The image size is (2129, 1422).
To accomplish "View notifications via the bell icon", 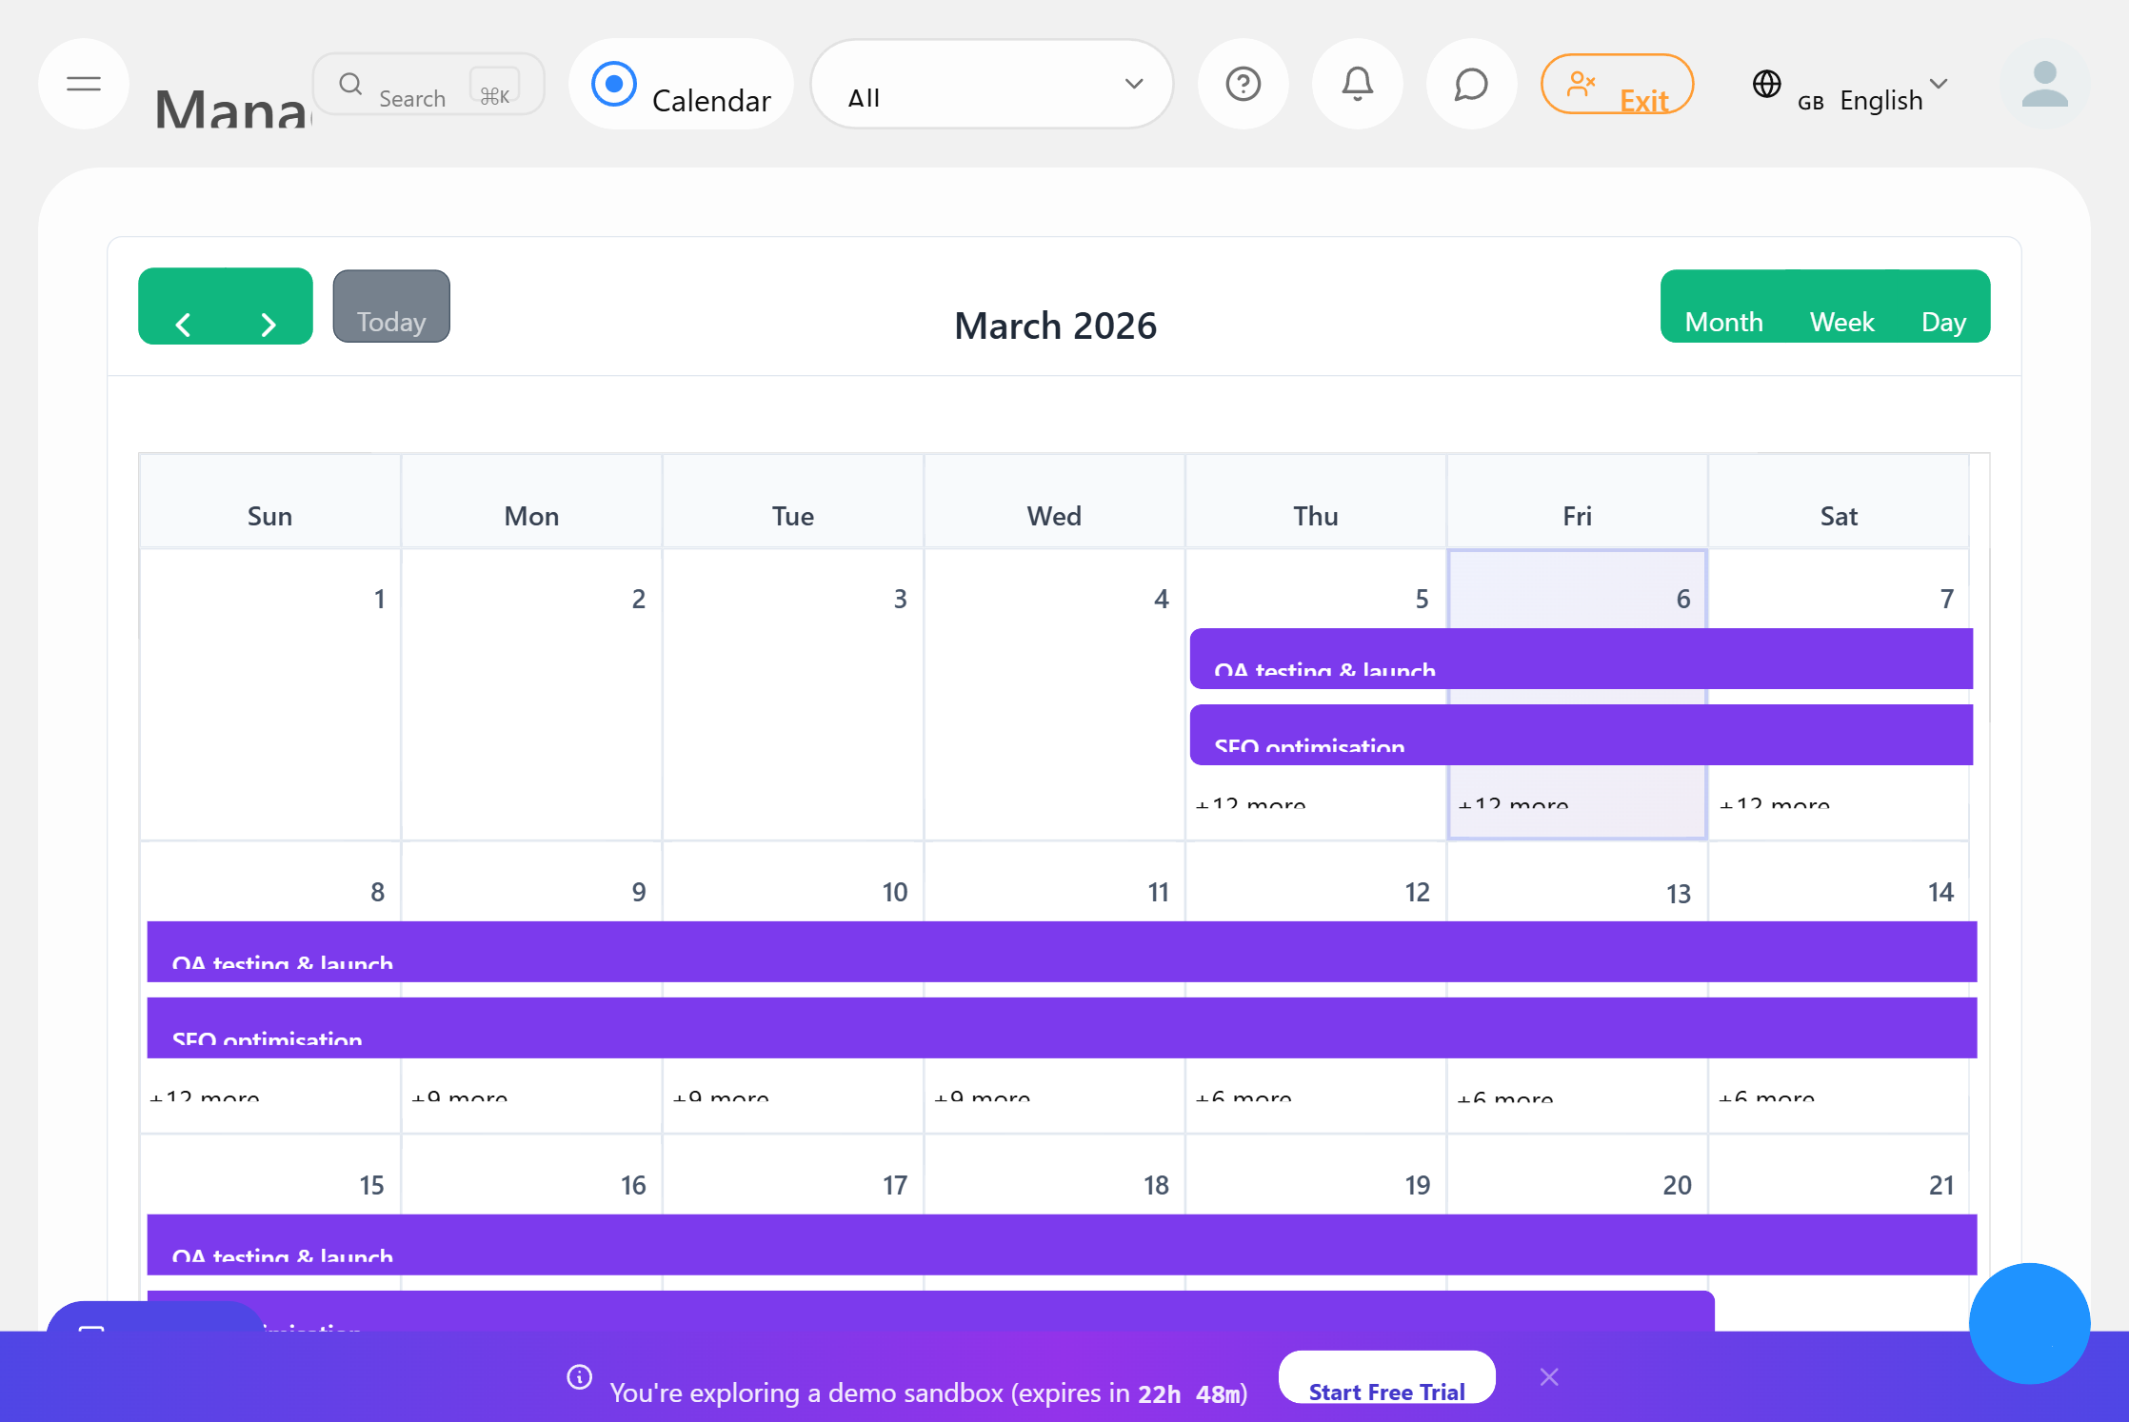I will coord(1357,85).
